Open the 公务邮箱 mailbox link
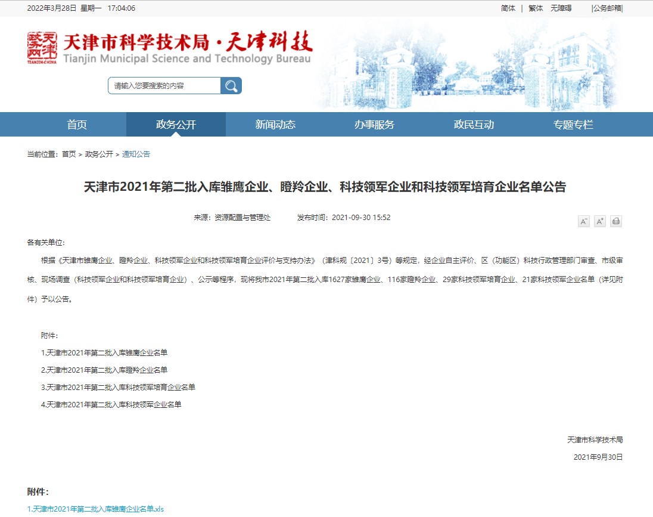Viewport: 653px width, 517px height. [x=607, y=8]
